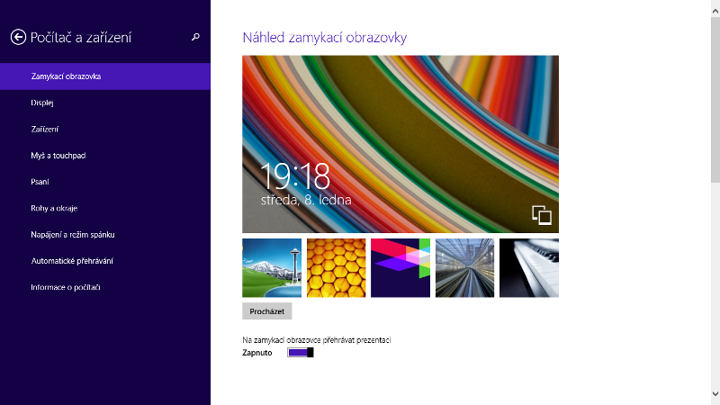The width and height of the screenshot is (720, 405).
Task: Open Rohy a okraje settings
Action: pyautogui.click(x=54, y=208)
